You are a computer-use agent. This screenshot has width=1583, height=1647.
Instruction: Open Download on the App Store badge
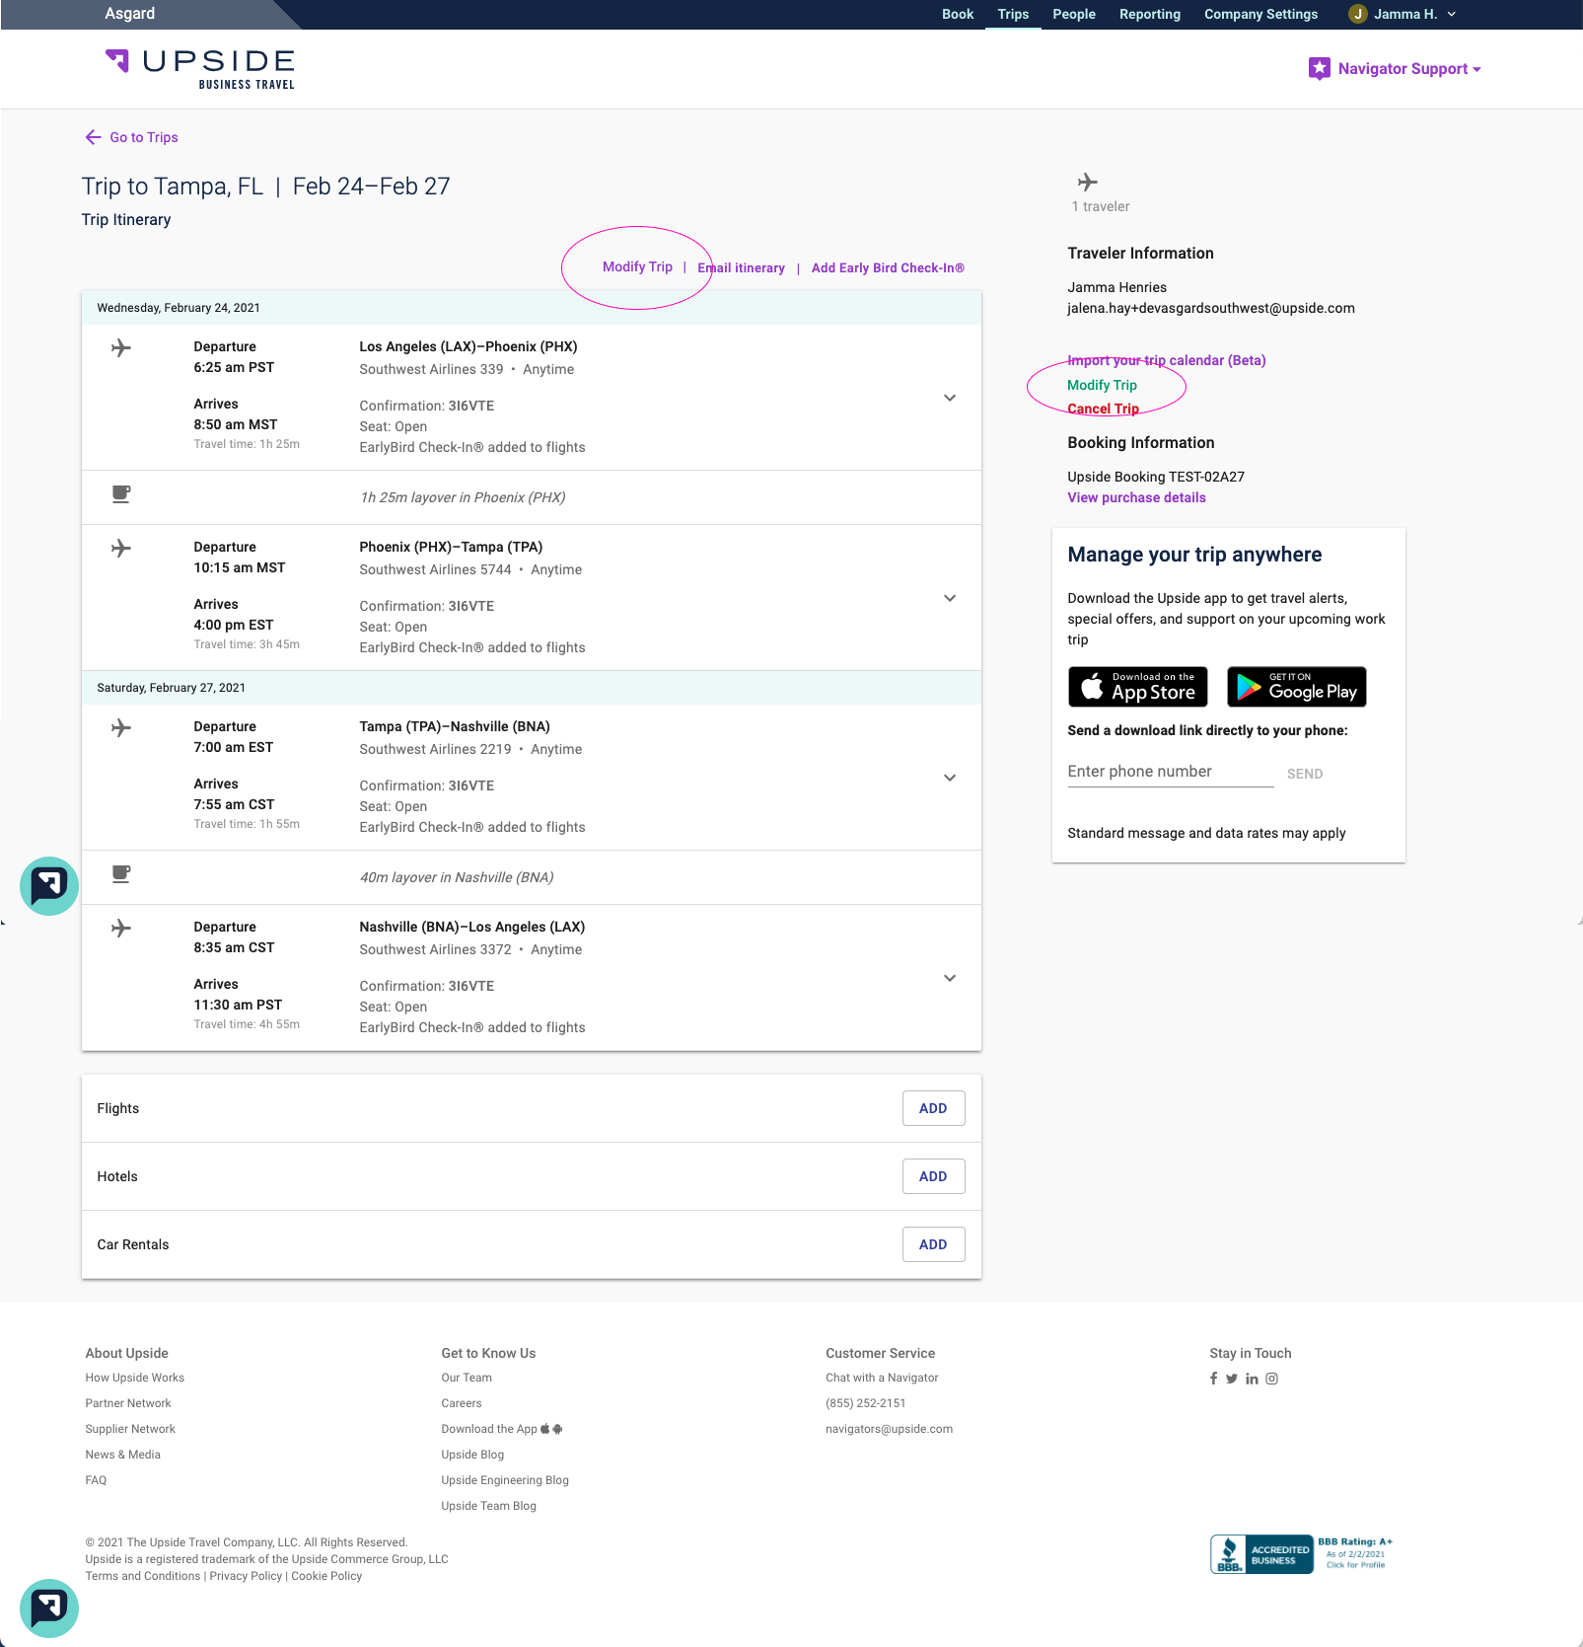tap(1138, 687)
